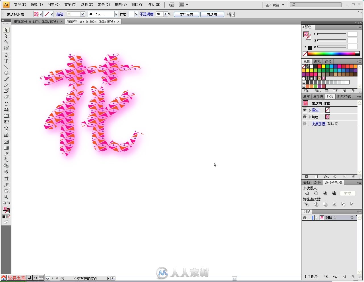Select the Line Segment tool
The width and height of the screenshot is (364, 282).
pyautogui.click(x=6, y=67)
